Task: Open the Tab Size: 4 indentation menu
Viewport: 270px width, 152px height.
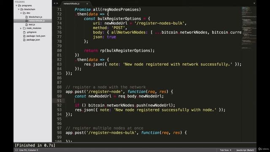Action: coord(226,150)
